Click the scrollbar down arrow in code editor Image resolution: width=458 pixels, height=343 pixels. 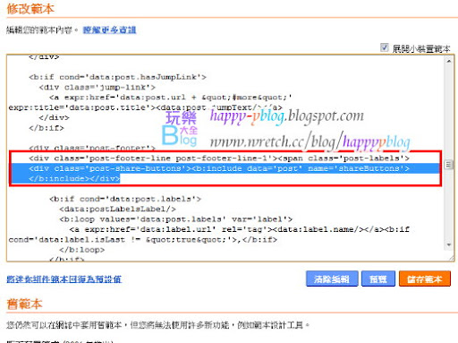pos(449,244)
